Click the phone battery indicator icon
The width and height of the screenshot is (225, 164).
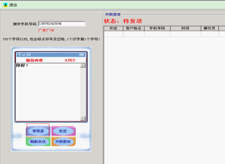[81, 54]
